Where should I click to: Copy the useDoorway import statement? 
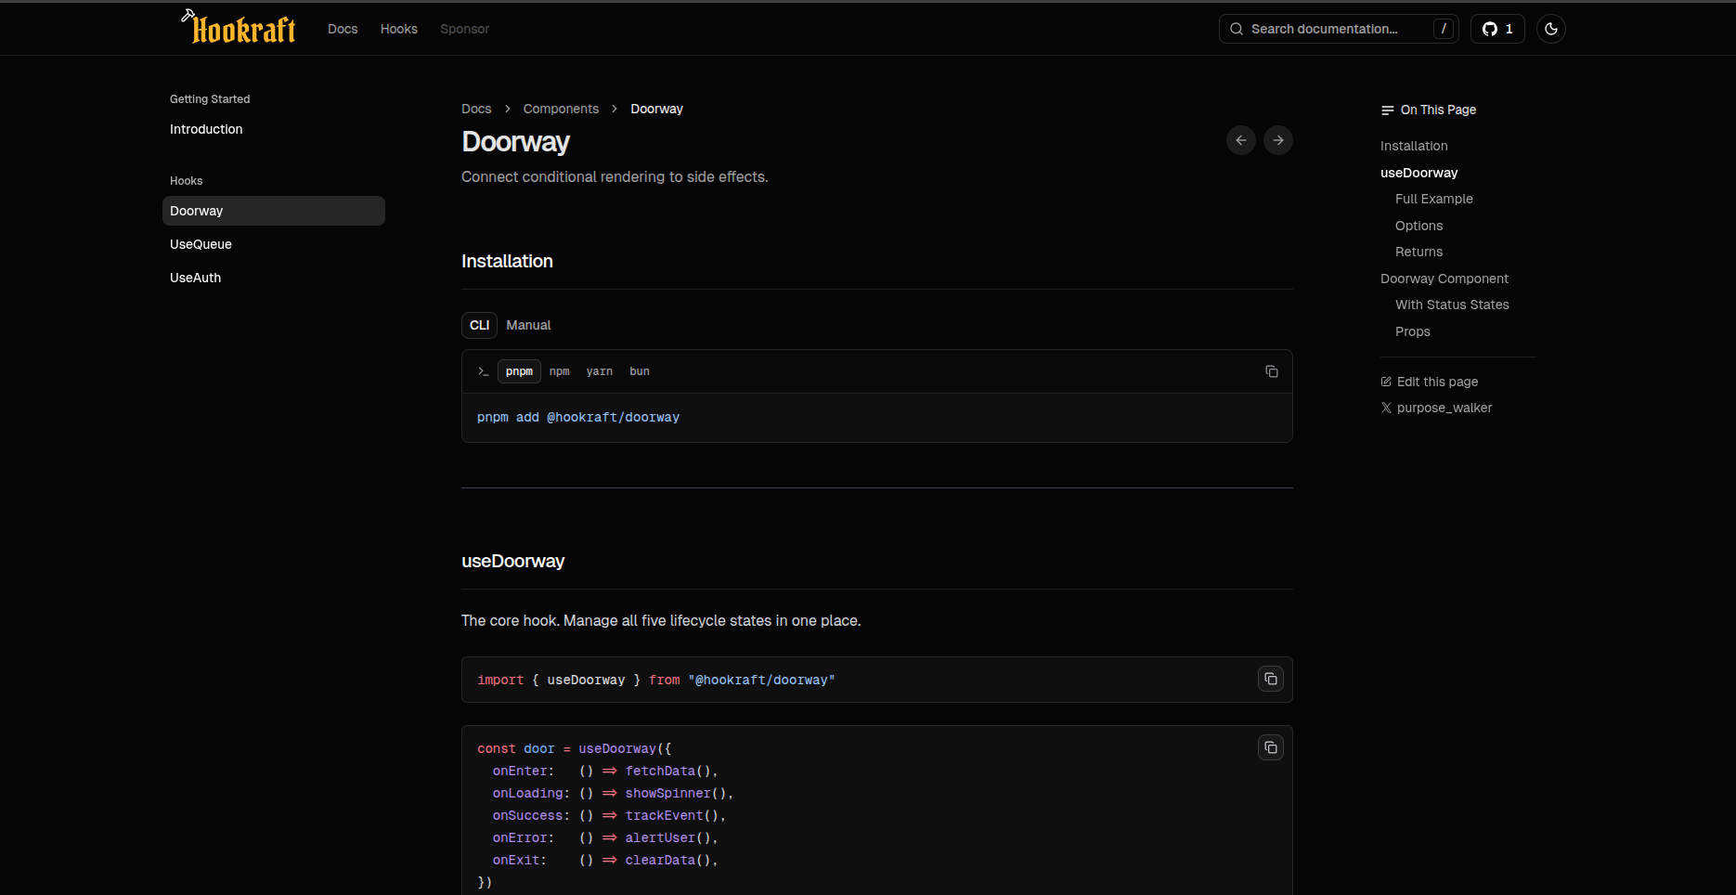click(1271, 679)
